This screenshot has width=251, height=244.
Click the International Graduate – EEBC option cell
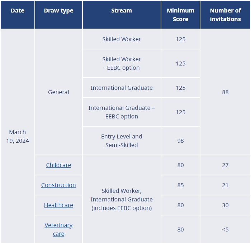[122, 112]
